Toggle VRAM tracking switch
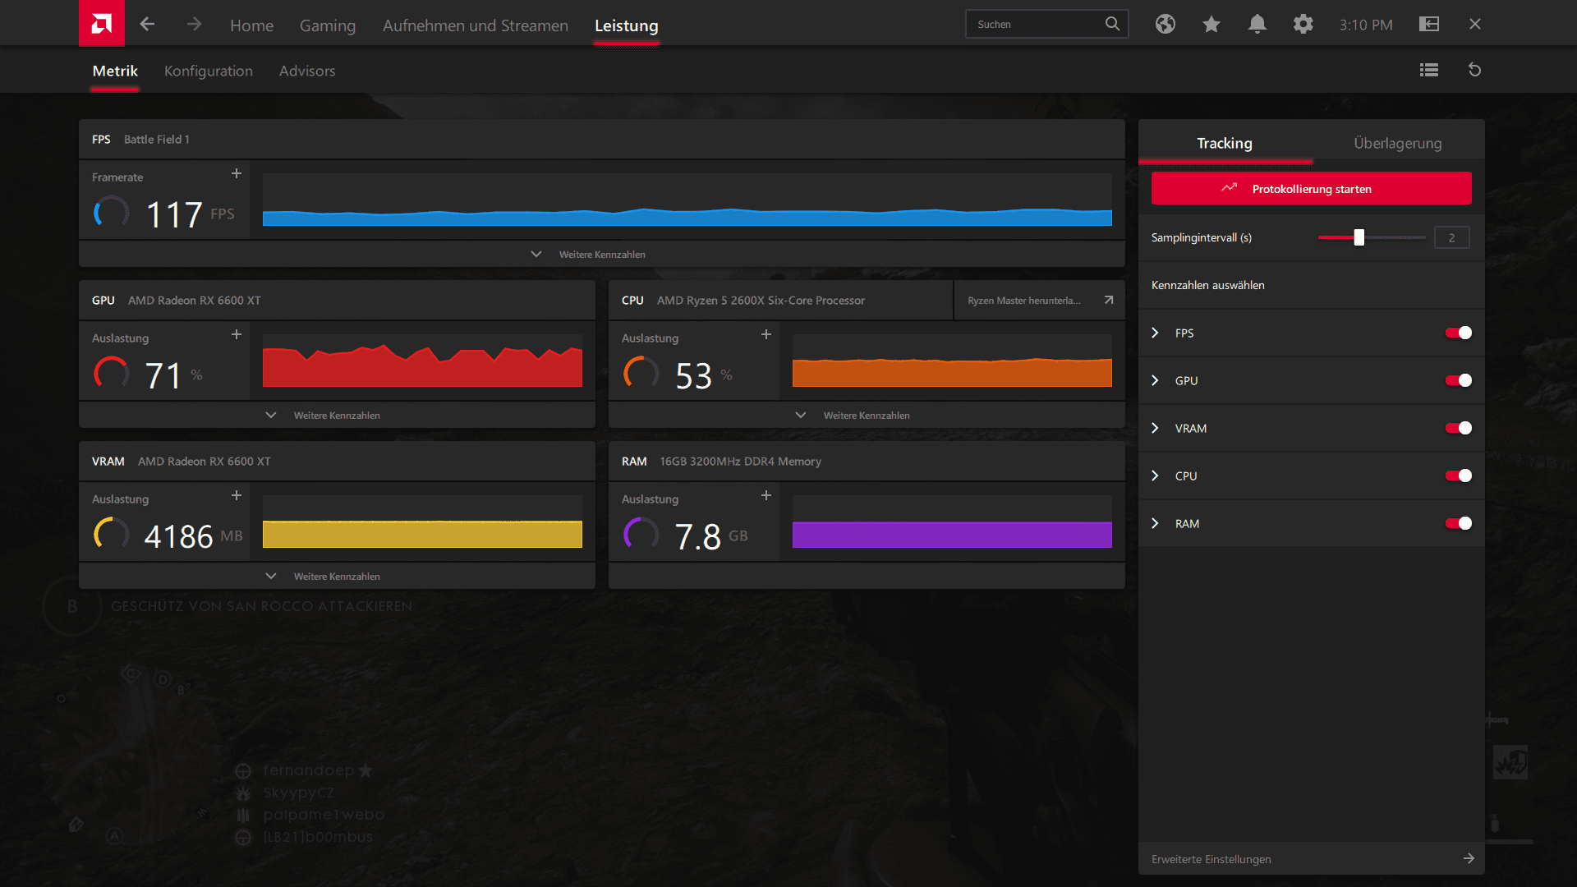The image size is (1577, 887). pos(1459,428)
